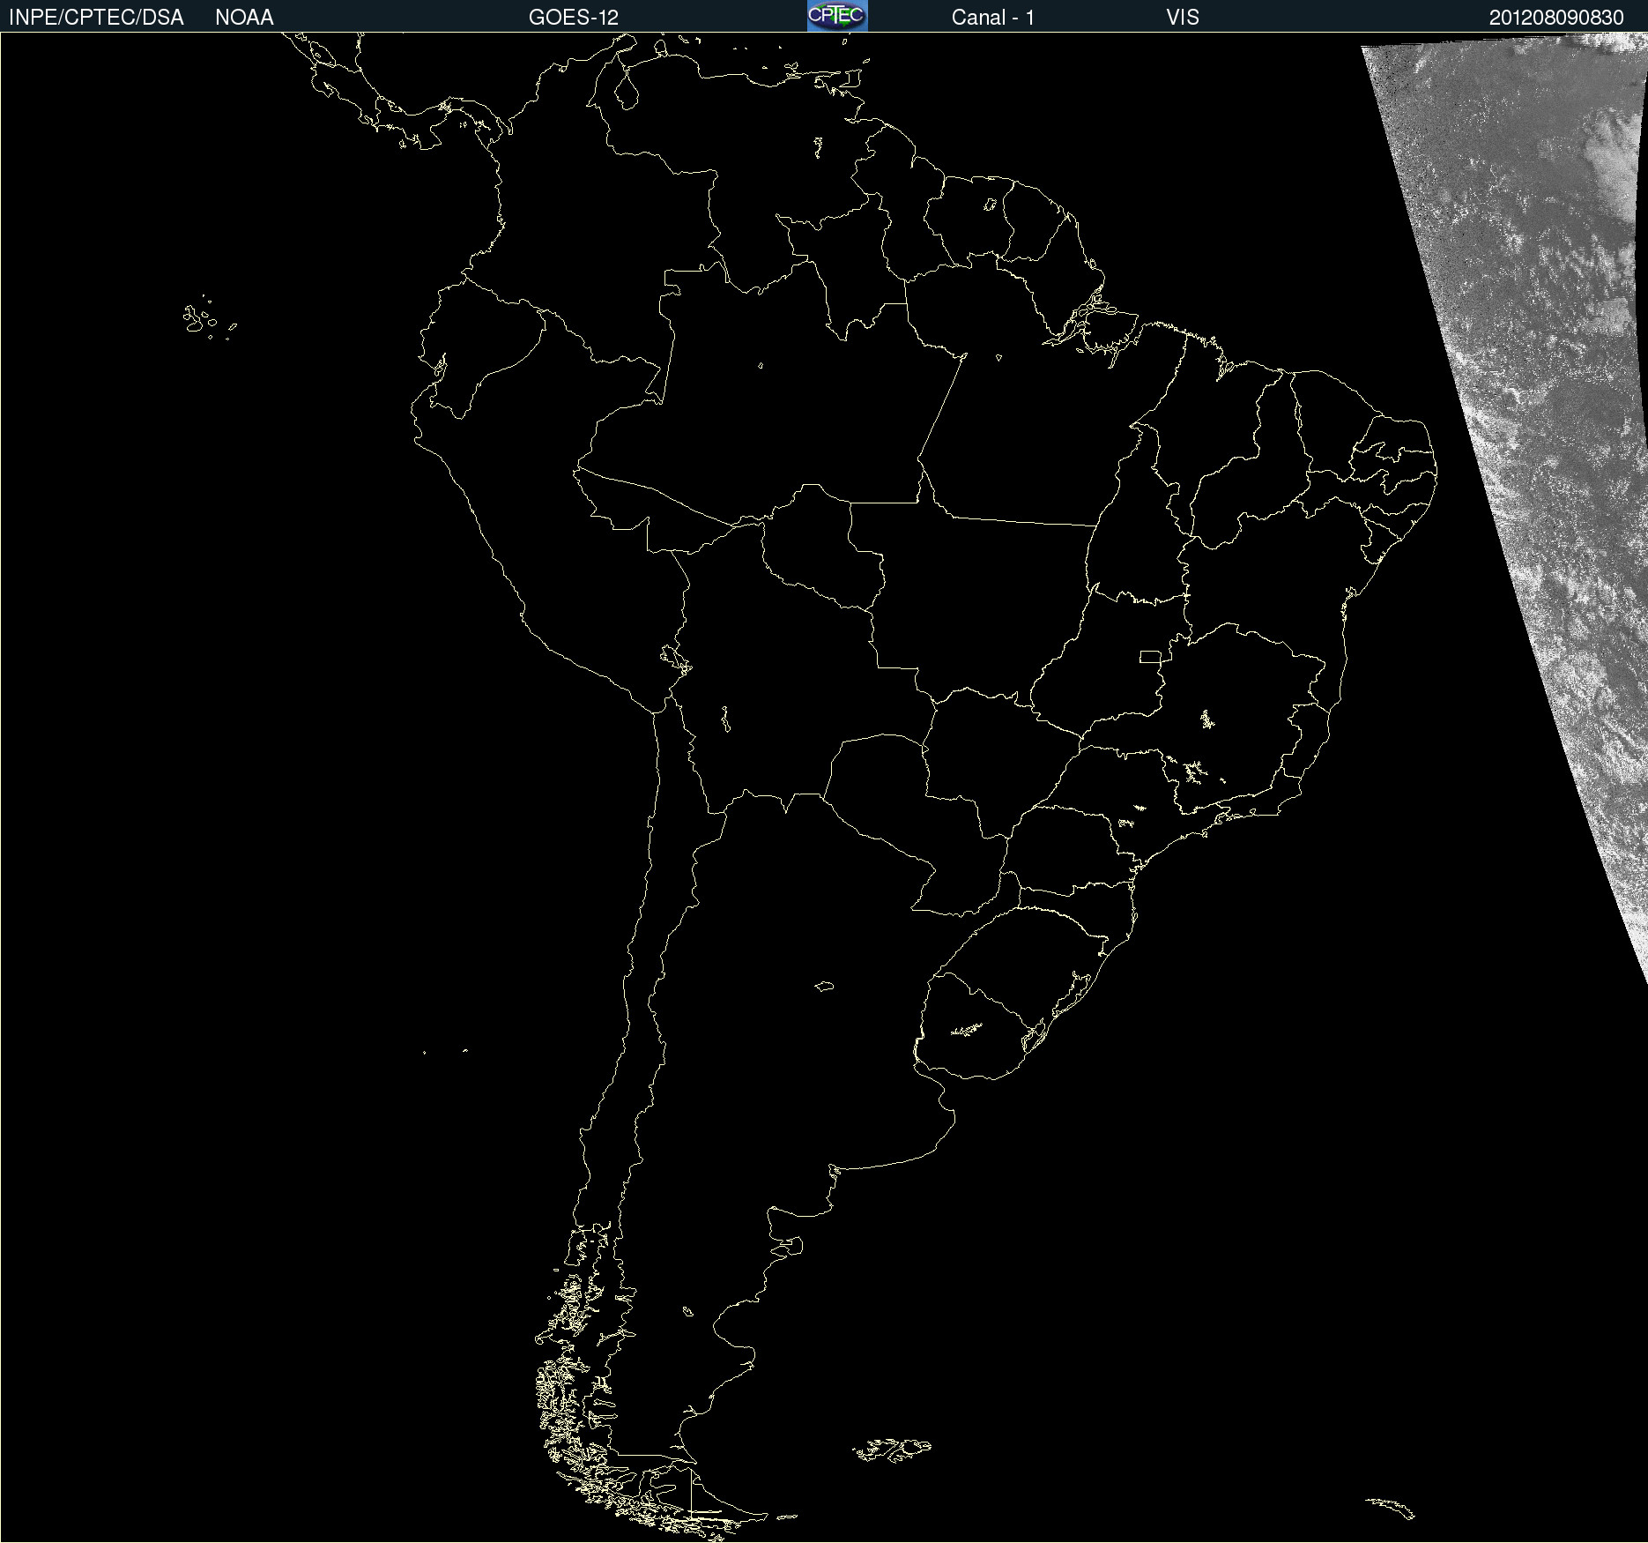Click the VIS label in the header

pyautogui.click(x=1183, y=18)
